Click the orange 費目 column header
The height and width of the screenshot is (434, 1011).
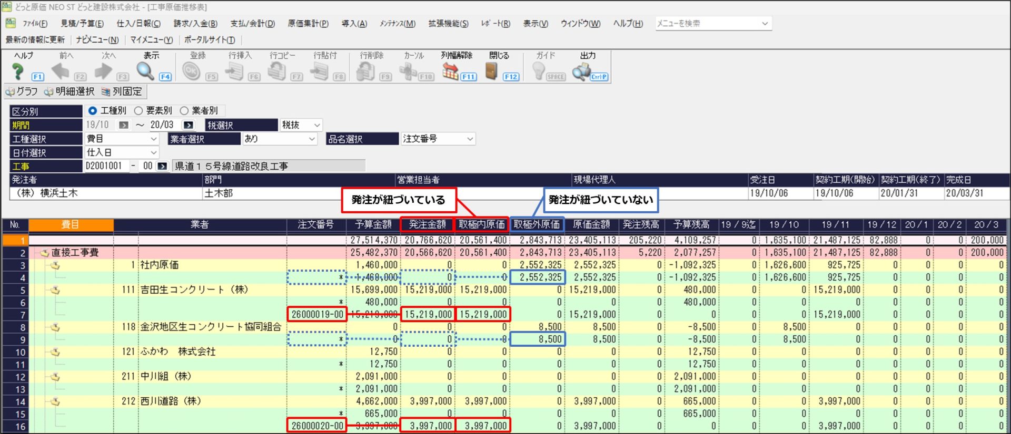point(71,225)
